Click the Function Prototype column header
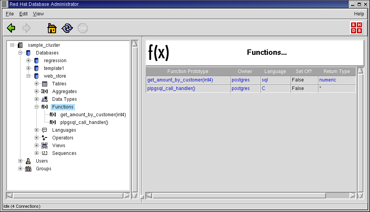Viewport: 370px width, 212px height. click(188, 71)
